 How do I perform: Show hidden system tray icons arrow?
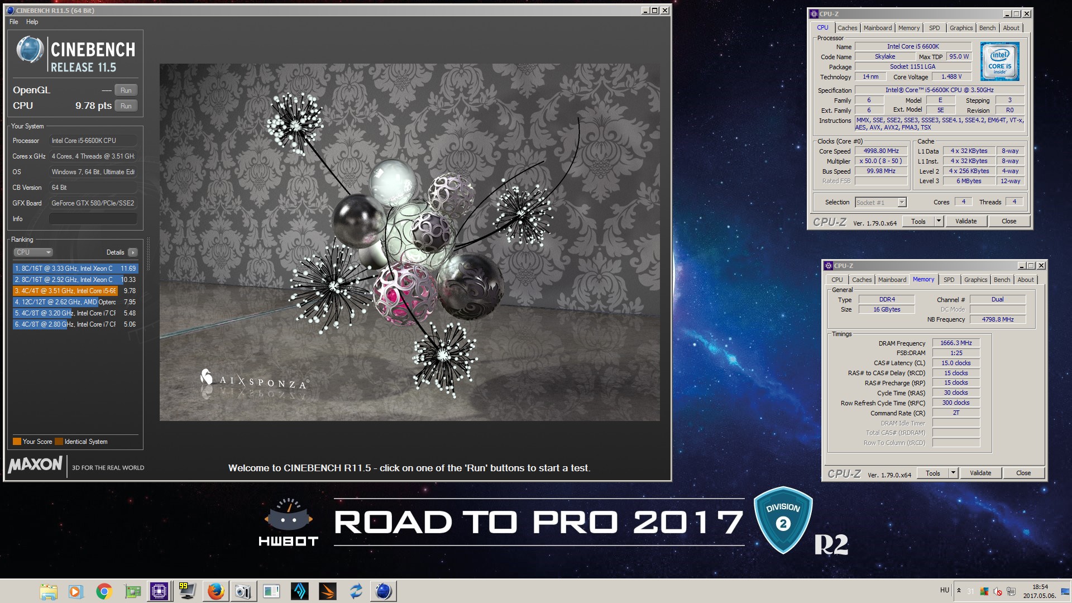[959, 591]
